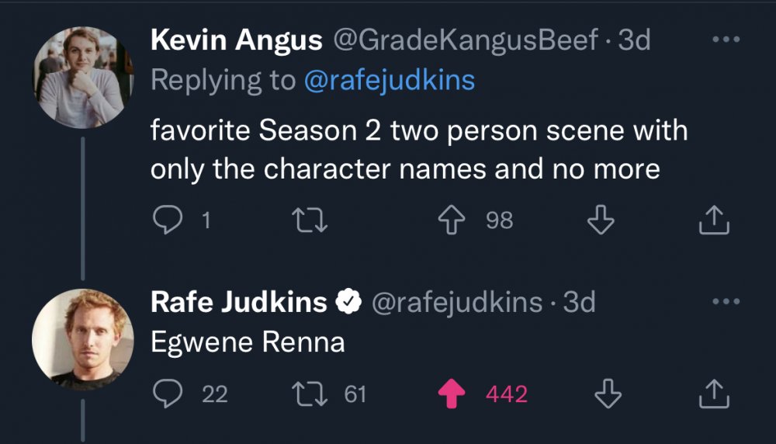The height and width of the screenshot is (444, 776).
Task: Click Rafe Judkins's verified badge
Action: [x=348, y=302]
